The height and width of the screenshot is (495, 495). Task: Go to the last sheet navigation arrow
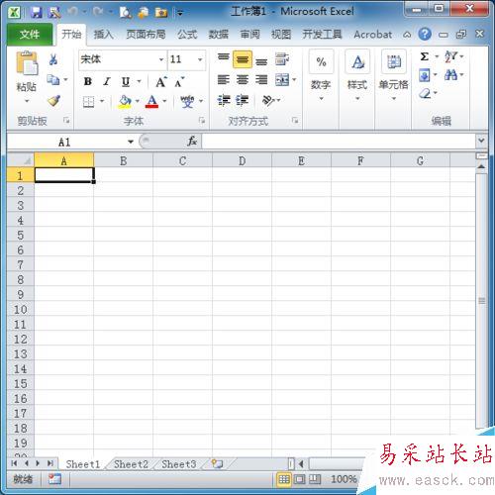coord(50,463)
